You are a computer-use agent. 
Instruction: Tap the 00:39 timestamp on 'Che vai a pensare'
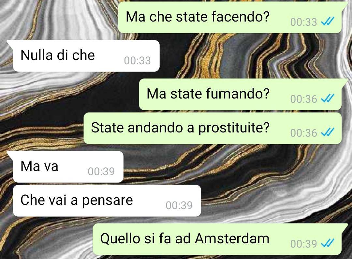179,205
